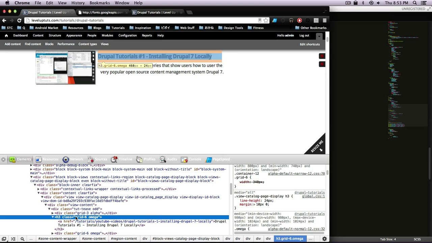Collapse the div tut-tease odd node
This screenshot has height=243, width=432.
49,209
